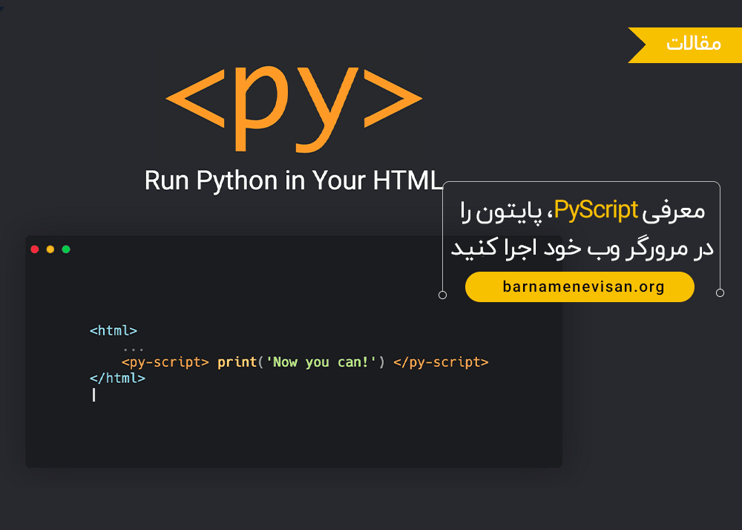Click the yellow minimize dot in code window
This screenshot has height=530, width=742.
[x=50, y=249]
